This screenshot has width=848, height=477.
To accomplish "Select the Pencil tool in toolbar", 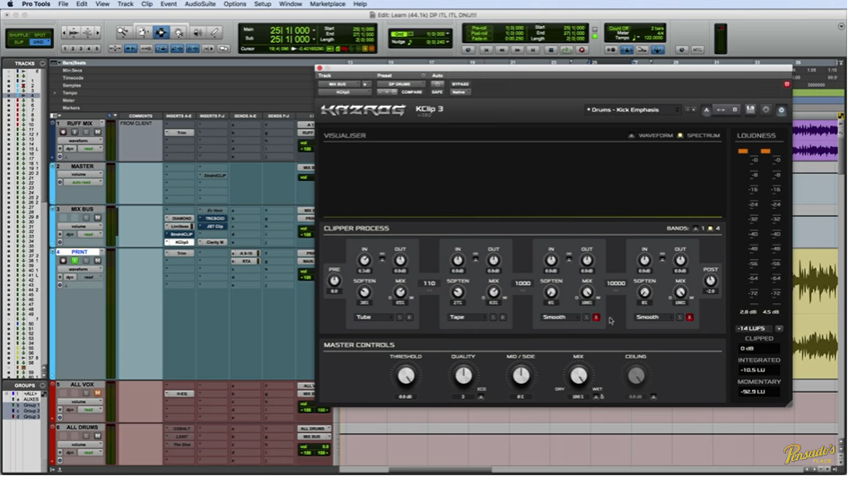I will coord(214,32).
